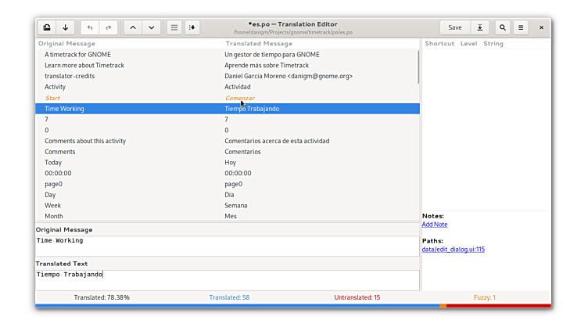Open the hamburger main menu
The image size is (588, 331).
click(521, 27)
